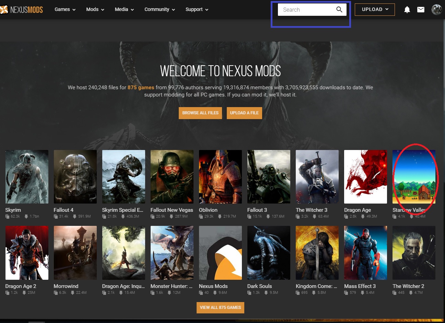Open the user profile avatar
The width and height of the screenshot is (445, 323).
[x=436, y=10]
